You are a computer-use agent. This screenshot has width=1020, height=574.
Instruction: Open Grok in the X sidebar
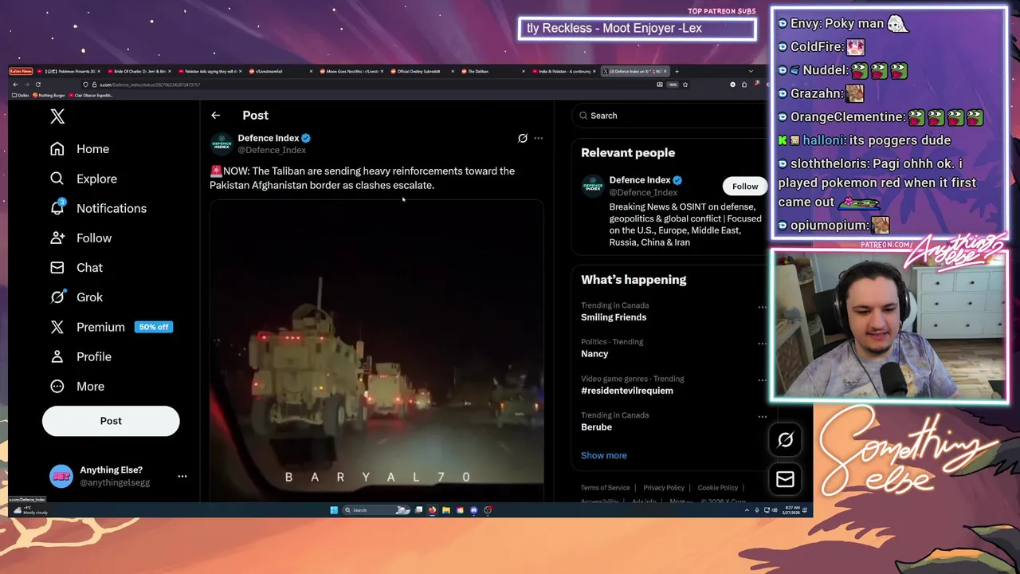[76, 297]
